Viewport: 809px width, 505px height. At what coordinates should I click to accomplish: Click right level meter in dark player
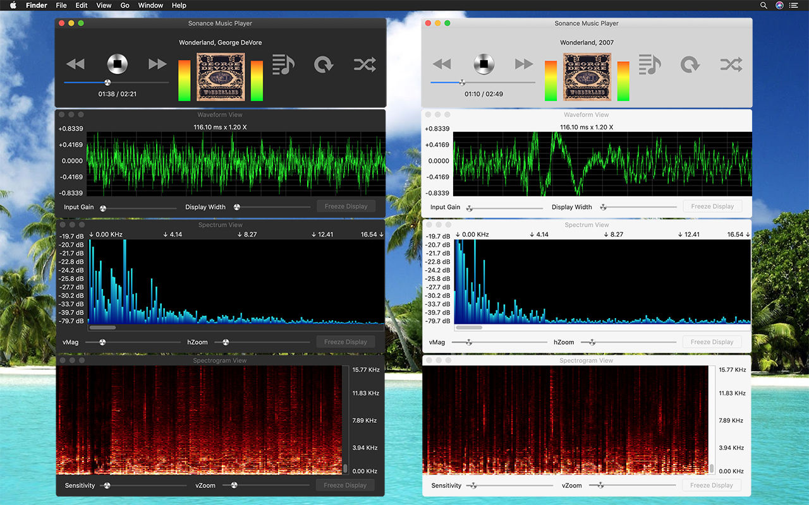tap(257, 81)
